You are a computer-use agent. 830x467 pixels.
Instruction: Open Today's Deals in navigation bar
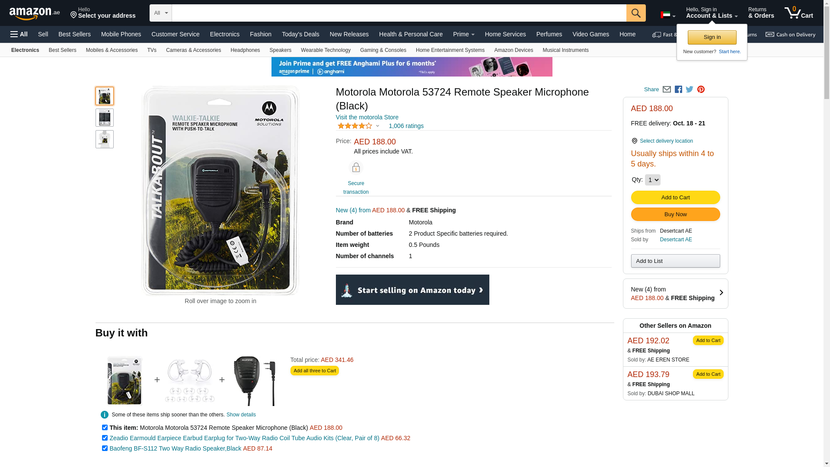point(300,34)
